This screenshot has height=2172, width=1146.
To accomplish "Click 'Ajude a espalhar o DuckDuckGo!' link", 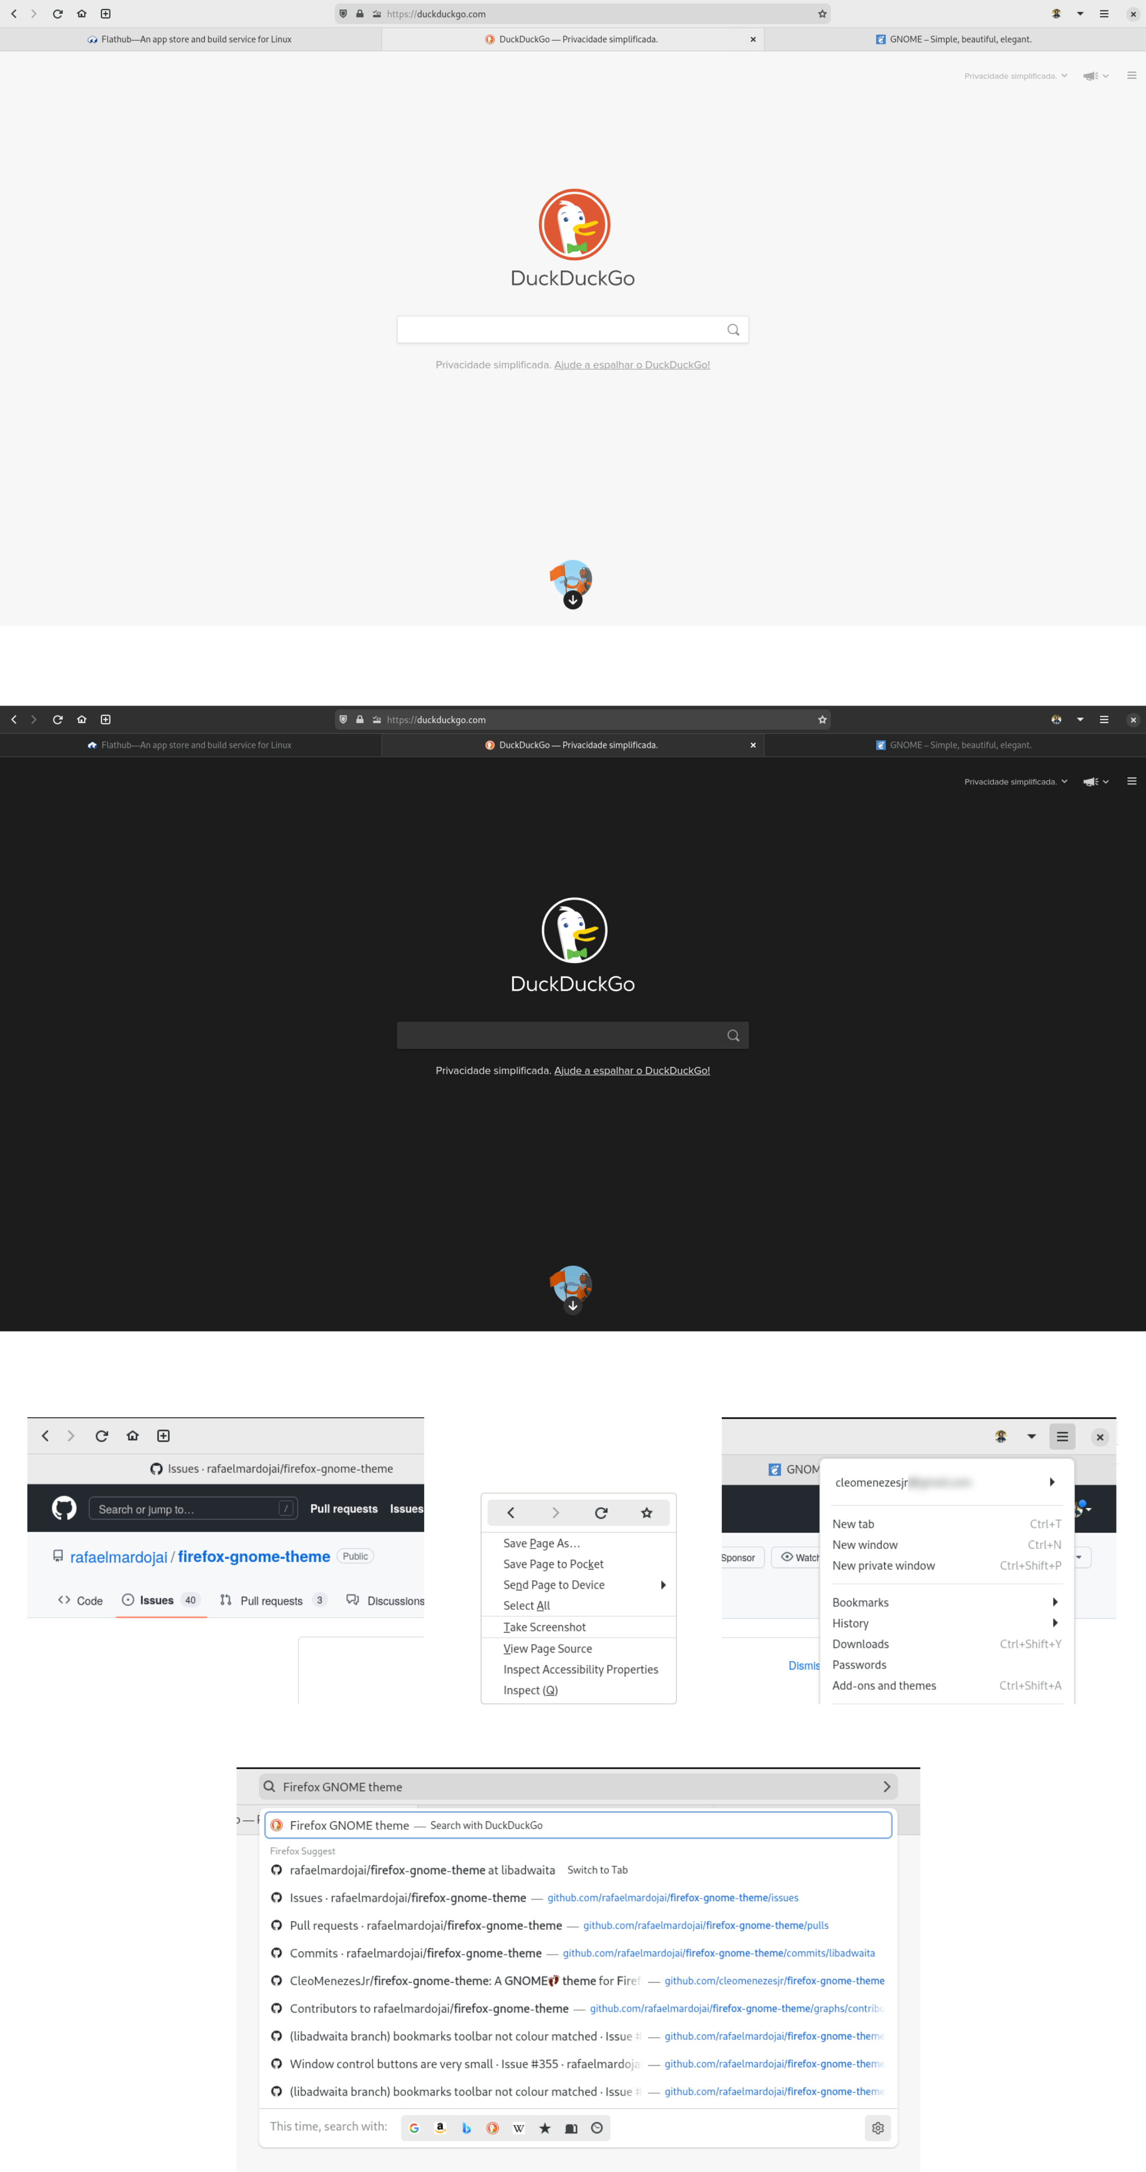I will tap(634, 363).
